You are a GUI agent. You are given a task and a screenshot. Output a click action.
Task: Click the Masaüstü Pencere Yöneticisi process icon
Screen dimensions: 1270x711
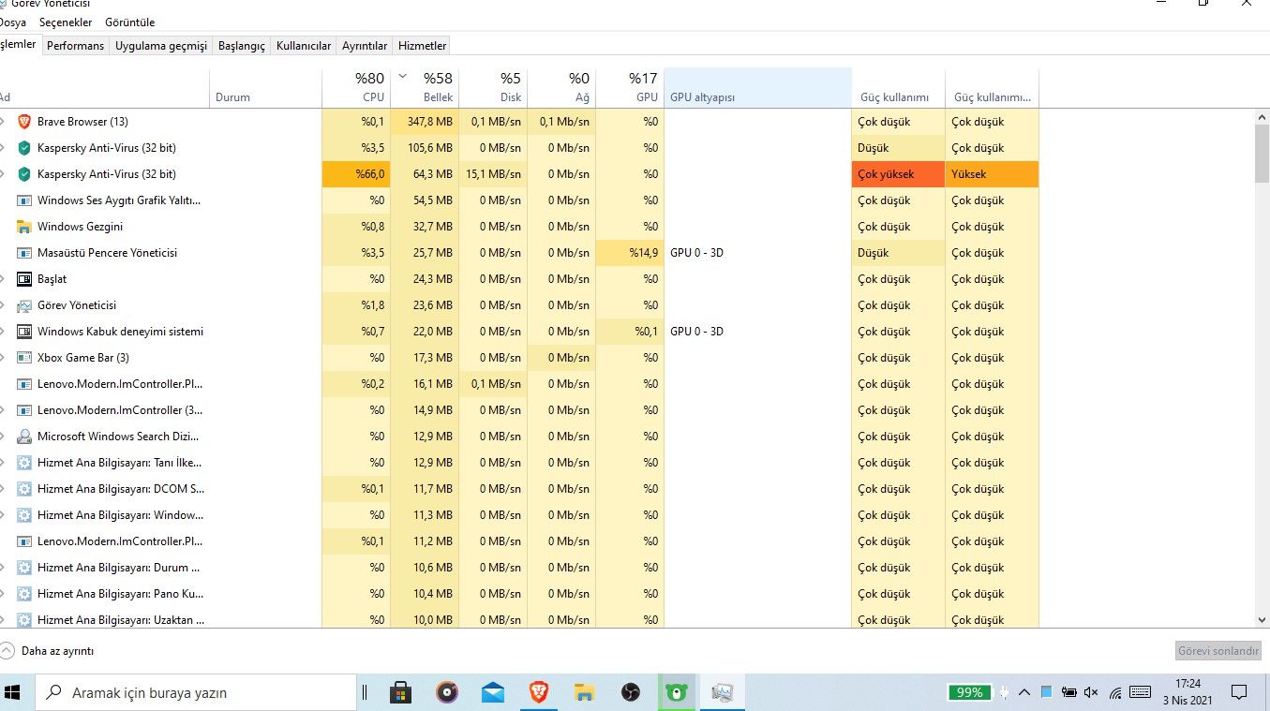pyautogui.click(x=24, y=253)
